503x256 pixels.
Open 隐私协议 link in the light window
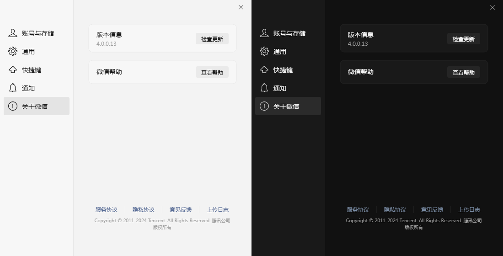[x=144, y=209]
